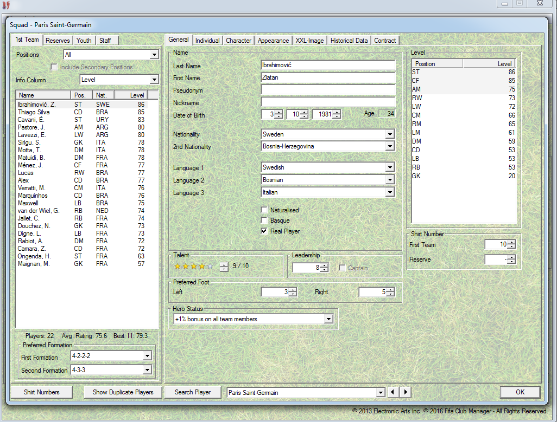Select player Verratti, M. in list

(81, 188)
